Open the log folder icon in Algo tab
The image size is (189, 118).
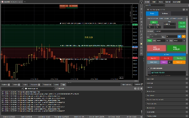pos(135,89)
